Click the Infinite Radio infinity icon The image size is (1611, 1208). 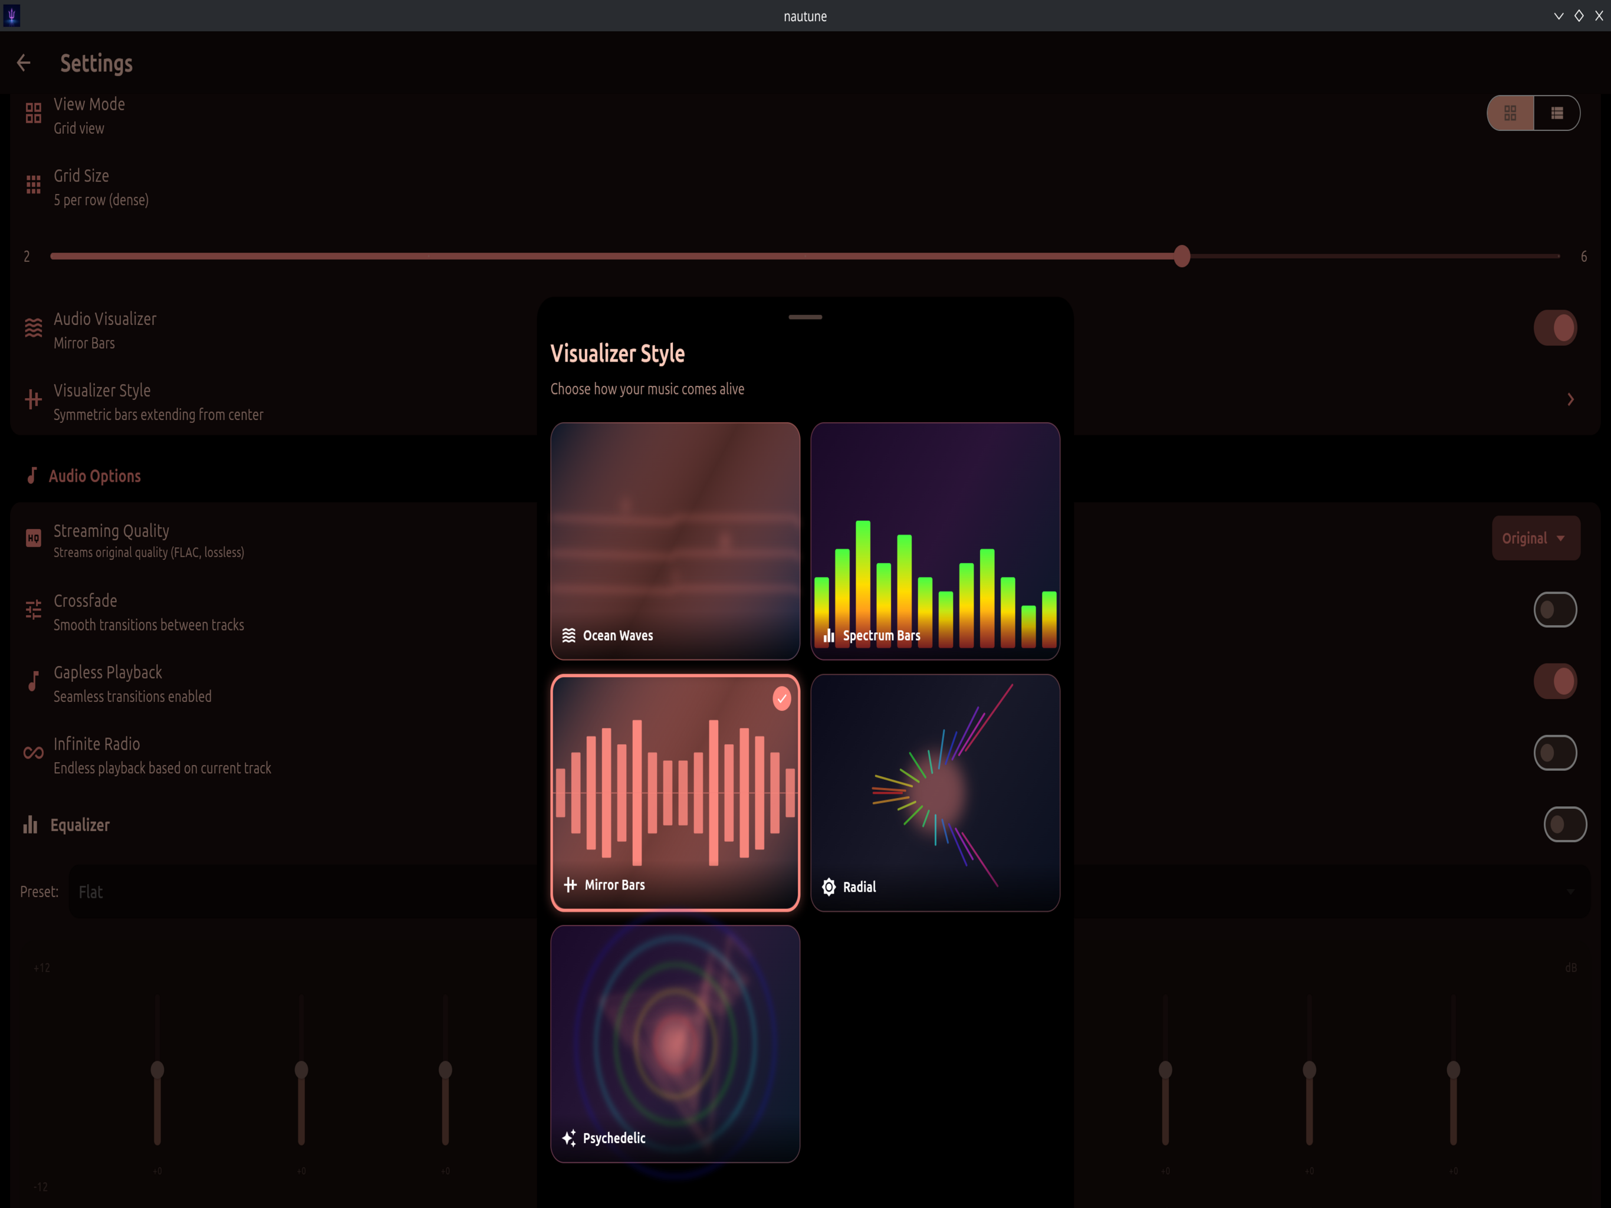tap(34, 753)
